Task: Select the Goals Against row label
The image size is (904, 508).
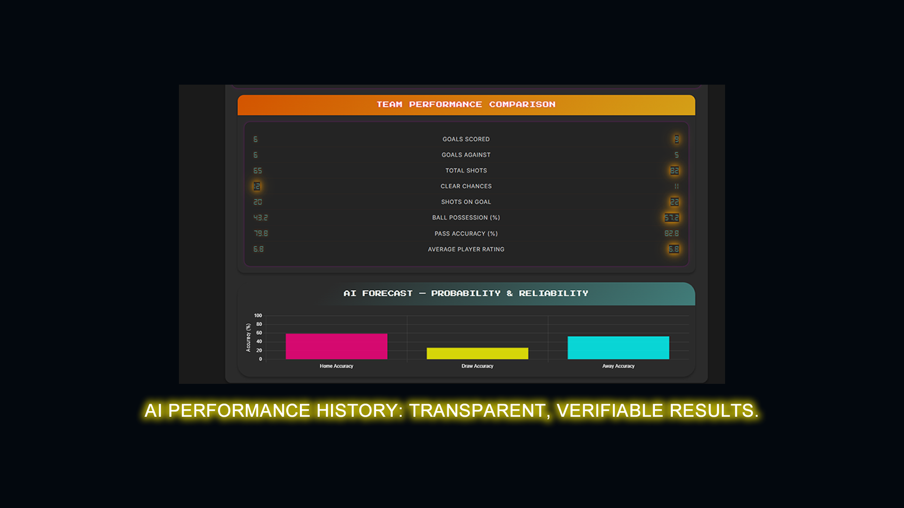Action: click(x=466, y=155)
